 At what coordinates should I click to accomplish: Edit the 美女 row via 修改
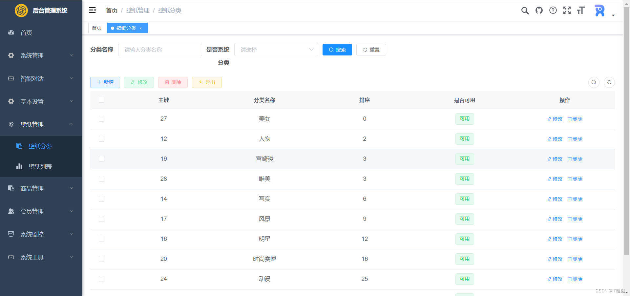click(x=555, y=119)
